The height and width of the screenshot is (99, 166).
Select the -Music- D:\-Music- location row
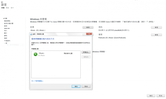pyautogui.click(x=56, y=54)
